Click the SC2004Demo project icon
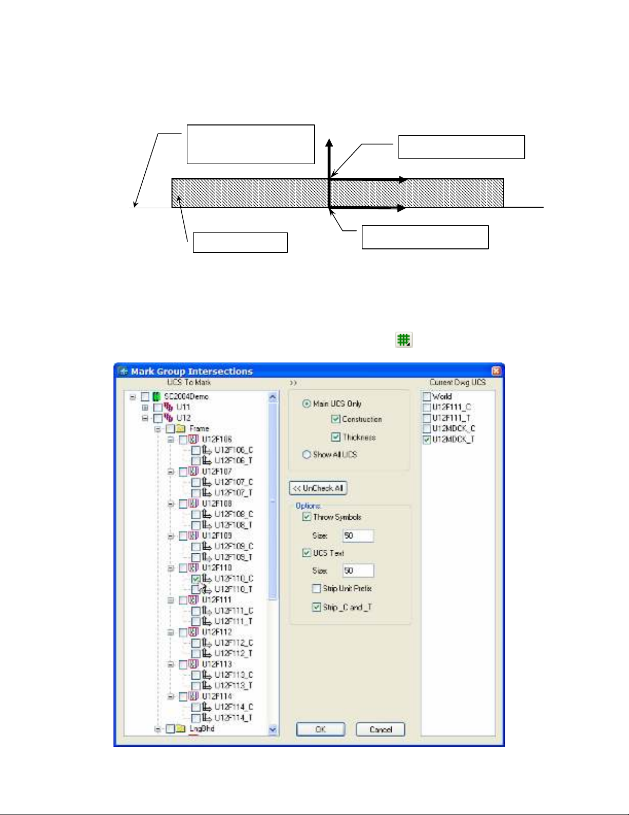 [x=157, y=396]
